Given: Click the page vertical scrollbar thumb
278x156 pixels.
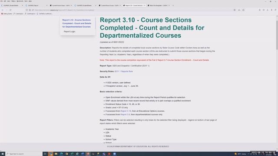Looking at the screenshot, I should point(277,36).
